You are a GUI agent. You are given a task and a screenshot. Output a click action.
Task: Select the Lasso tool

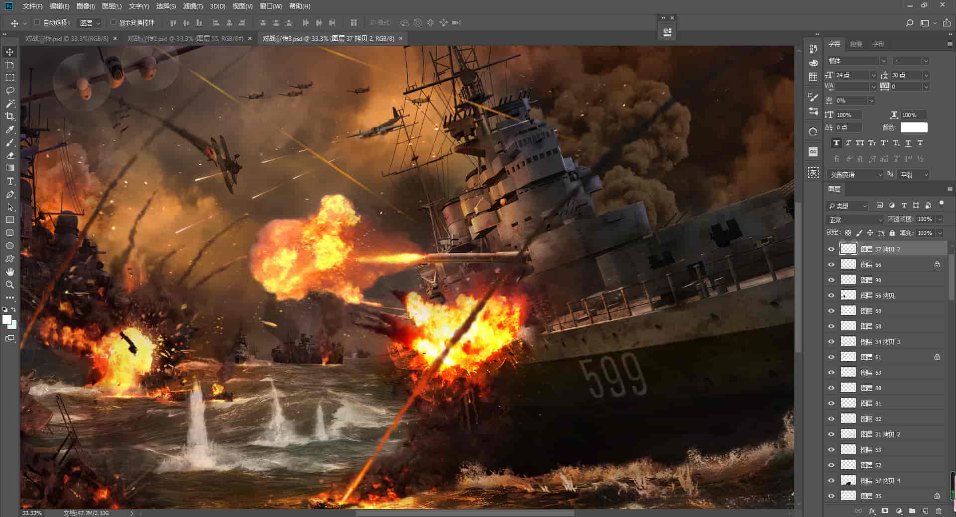(x=9, y=91)
